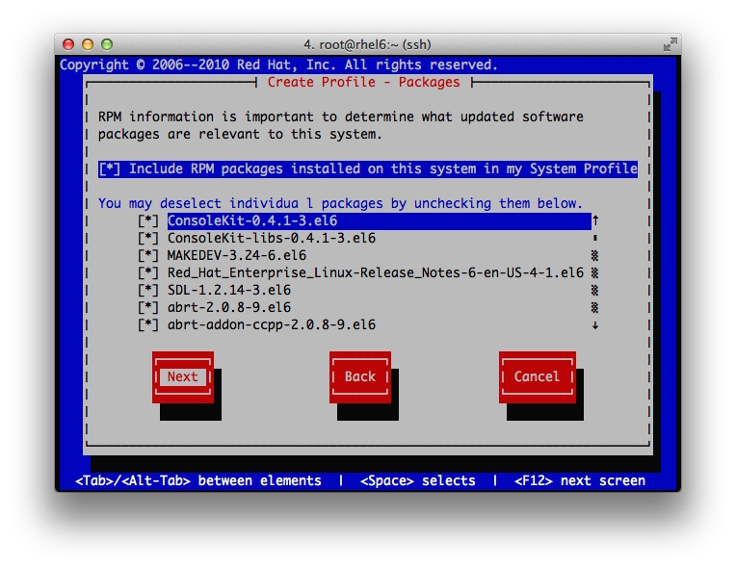This screenshot has width=736, height=568.
Task: Uncheck the abrt-addon-ccpp-2.0.8-9.el6 checkbox
Action: tap(147, 325)
